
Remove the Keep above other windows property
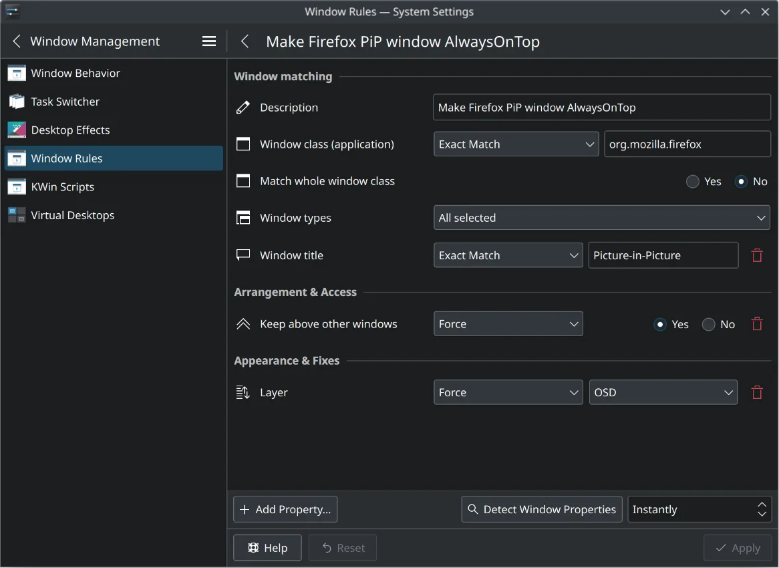pos(757,324)
